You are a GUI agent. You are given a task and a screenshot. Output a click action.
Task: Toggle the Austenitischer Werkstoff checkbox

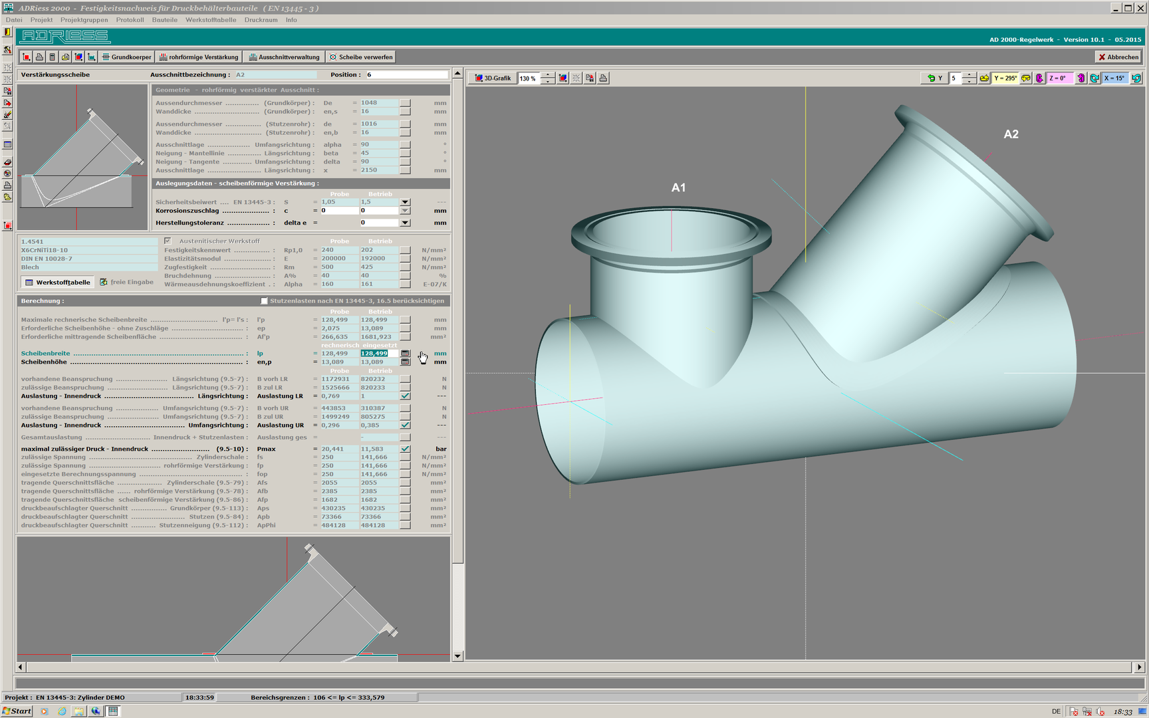(168, 241)
